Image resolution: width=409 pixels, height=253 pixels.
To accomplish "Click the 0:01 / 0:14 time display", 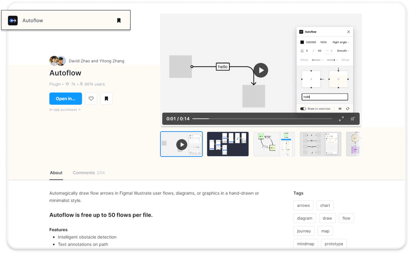I will coord(178,118).
